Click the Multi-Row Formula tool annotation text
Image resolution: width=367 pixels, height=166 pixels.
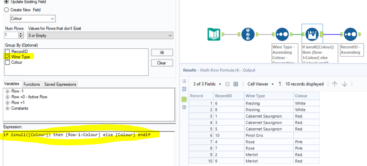319,53
